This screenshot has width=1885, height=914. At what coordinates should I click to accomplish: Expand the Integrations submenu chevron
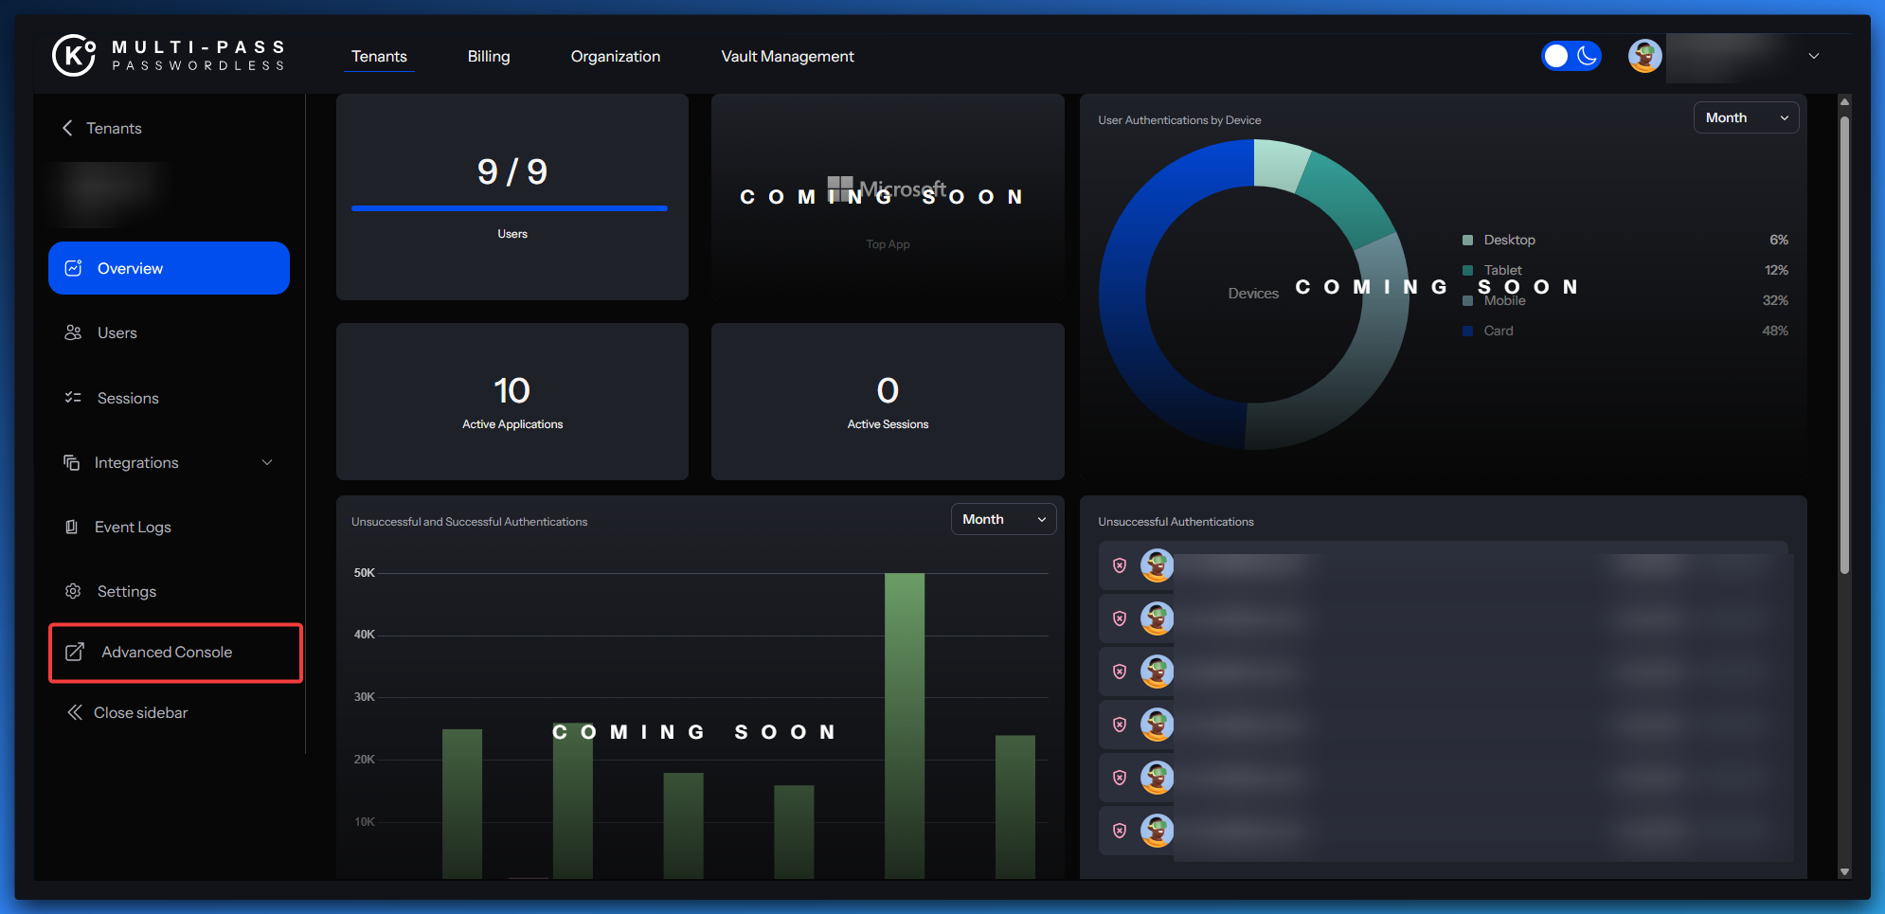(x=267, y=462)
